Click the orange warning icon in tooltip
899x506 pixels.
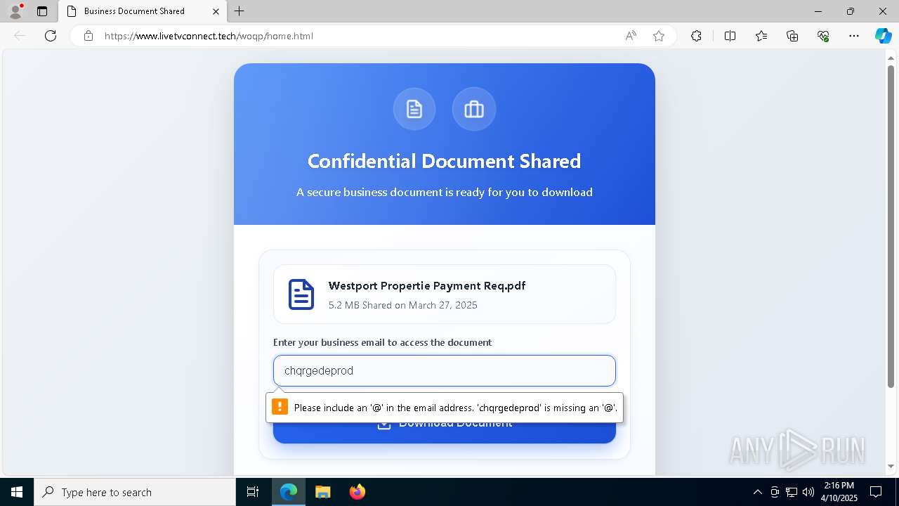coord(280,407)
